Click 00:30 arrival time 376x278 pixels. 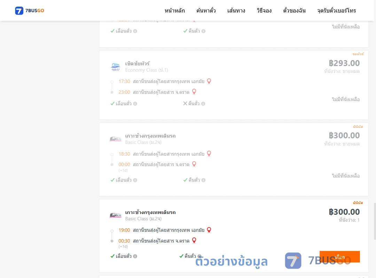point(124,241)
